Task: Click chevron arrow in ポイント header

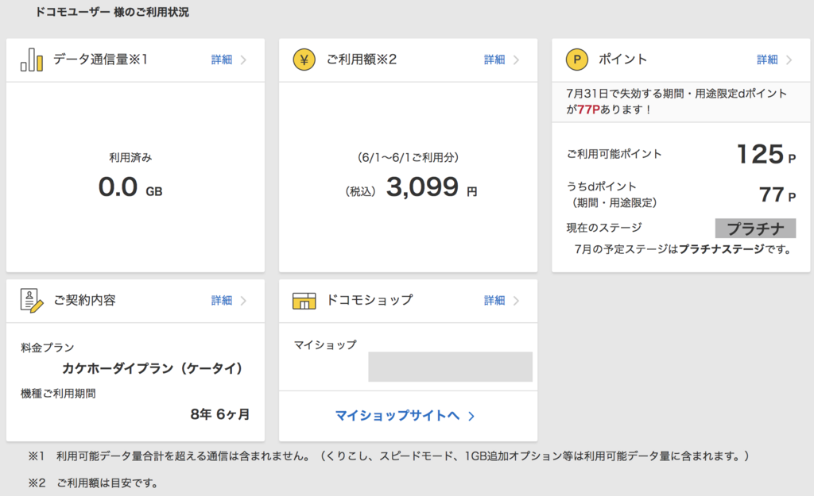Action: (x=789, y=60)
